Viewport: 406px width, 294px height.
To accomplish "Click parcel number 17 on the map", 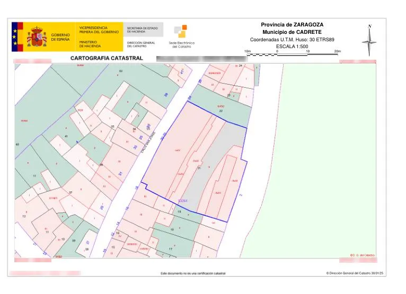I will tap(171, 249).
